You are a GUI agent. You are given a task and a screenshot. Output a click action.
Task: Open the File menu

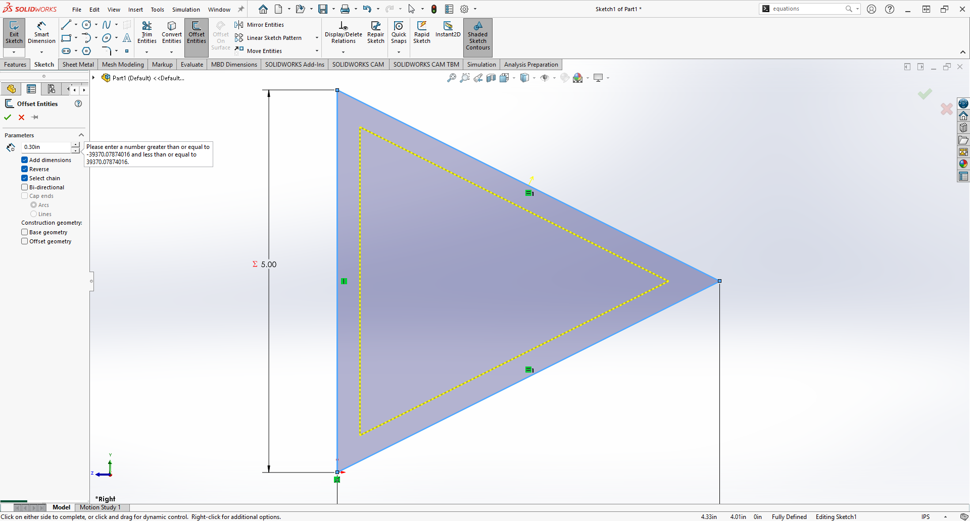(77, 10)
